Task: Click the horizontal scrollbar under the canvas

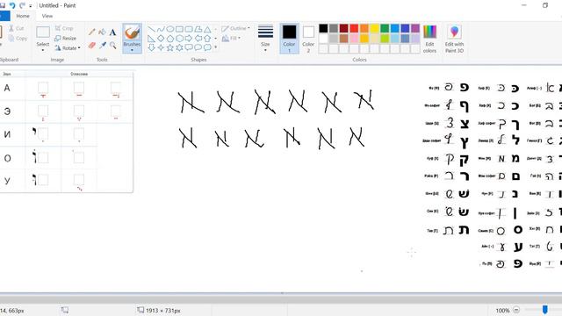Action: coord(281,298)
